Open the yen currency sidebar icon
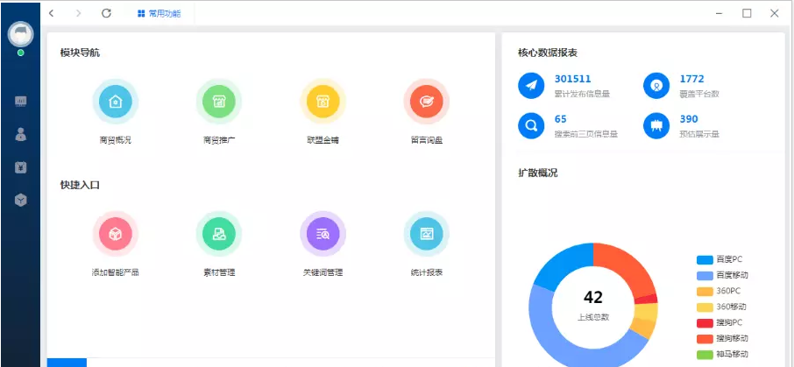The height and width of the screenshot is (367, 794). tap(20, 167)
